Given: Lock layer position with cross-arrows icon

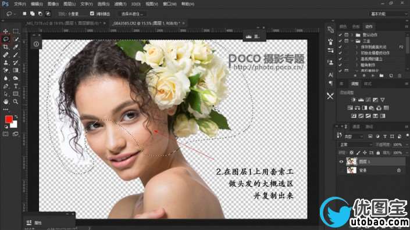Looking at the screenshot, I should pos(365,153).
